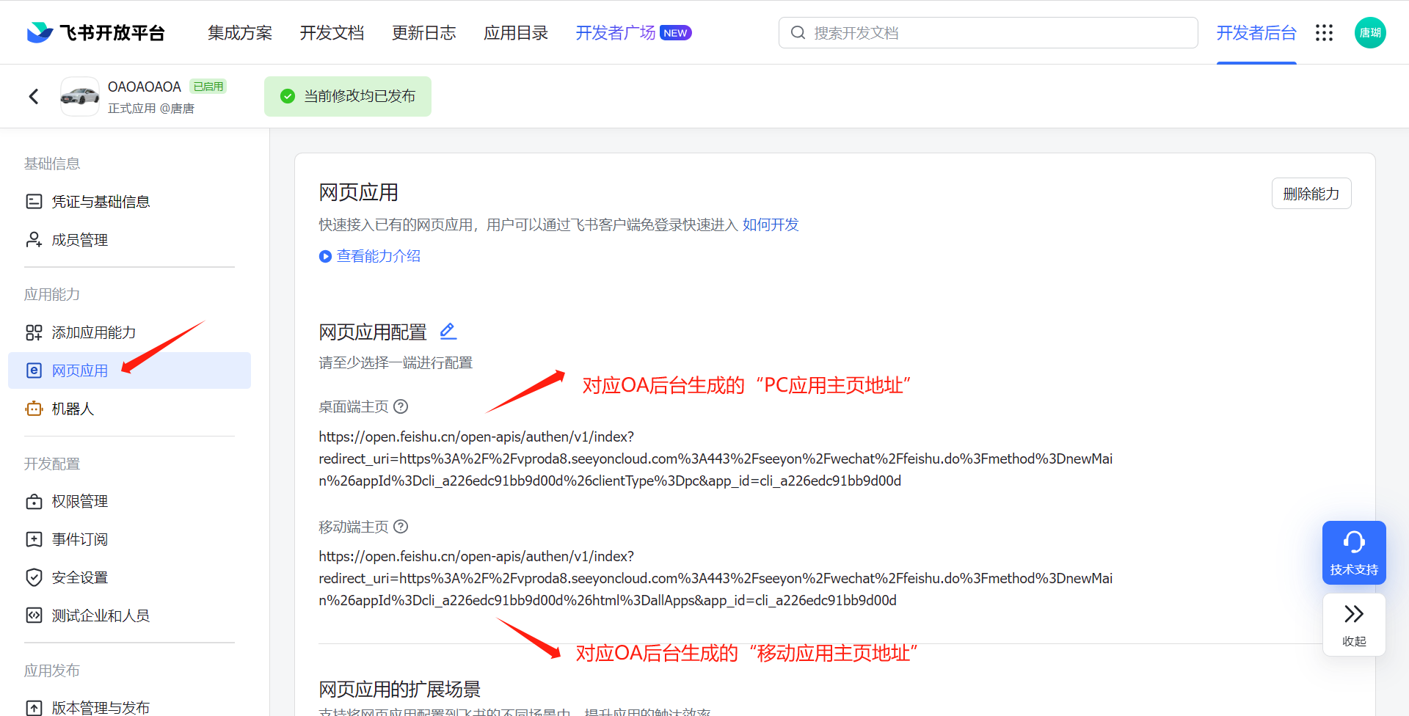Click the 已启用 status tag
The image size is (1409, 716).
tap(208, 87)
